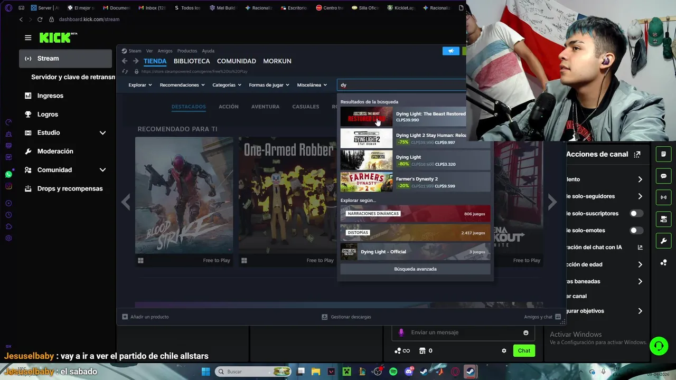
Task: Open the Miscelánea dropdown
Action: click(x=312, y=85)
